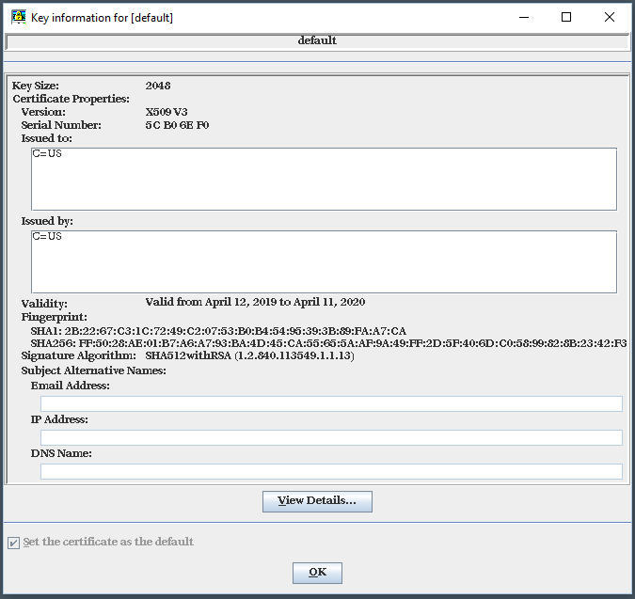This screenshot has height=599, width=635.
Task: Select the serial number 5C B0 6E F0
Action: pyautogui.click(x=177, y=125)
